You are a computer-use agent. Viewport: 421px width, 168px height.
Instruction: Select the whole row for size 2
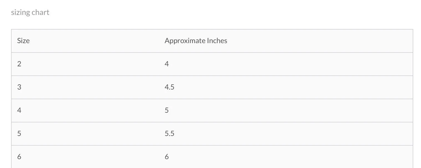(x=212, y=64)
